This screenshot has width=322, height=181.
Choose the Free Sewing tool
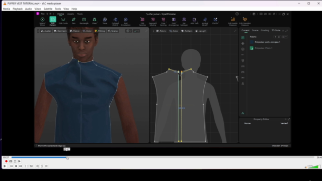[163, 21]
